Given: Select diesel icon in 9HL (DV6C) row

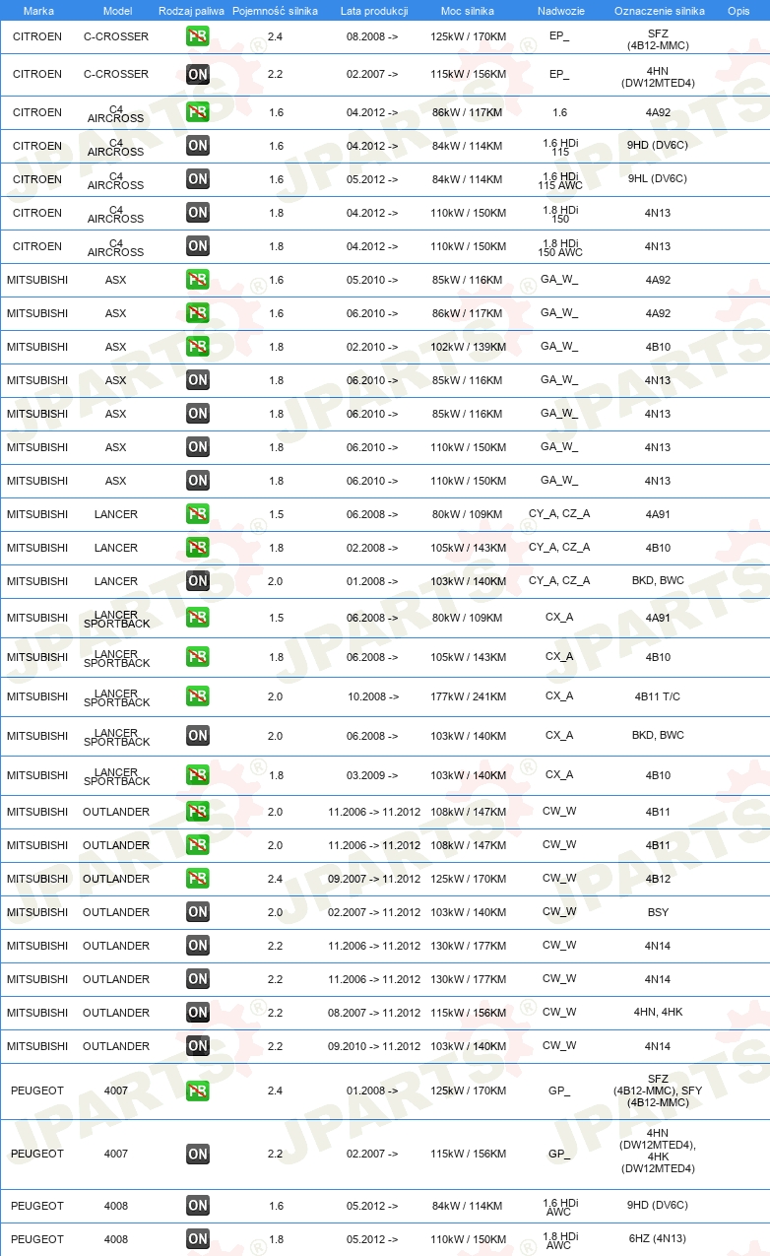Looking at the screenshot, I should coord(198,179).
